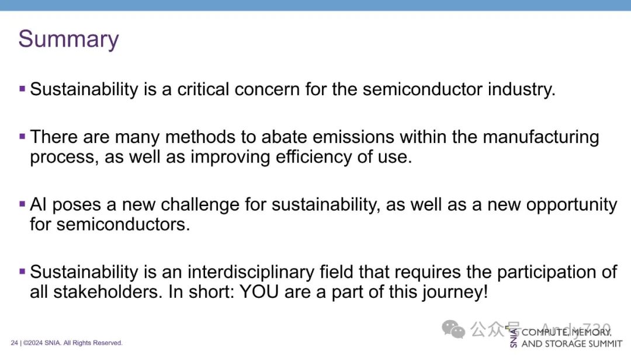The width and height of the screenshot is (631, 355).
Task: Click the phrase 'improving efficiency of use'
Action: coord(301,157)
